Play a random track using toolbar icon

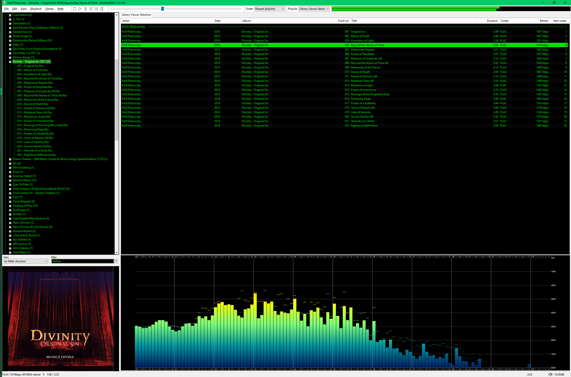[102, 8]
